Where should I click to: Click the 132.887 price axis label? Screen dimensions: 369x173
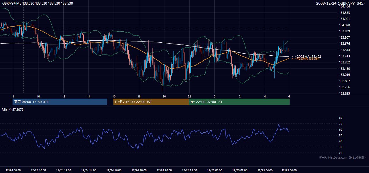pos(344,81)
